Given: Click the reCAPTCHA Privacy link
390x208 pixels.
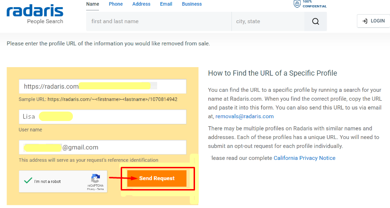Looking at the screenshot, I should tap(91, 189).
